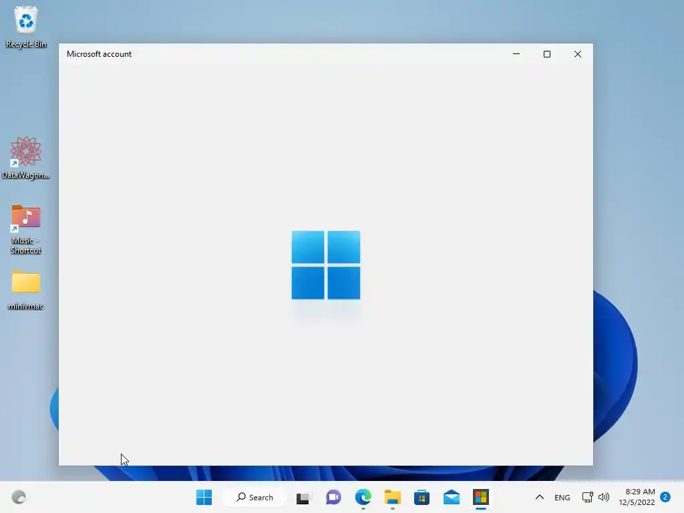Screen dimensions: 684x513
Task: Open the ENG language switcher
Action: (x=562, y=497)
